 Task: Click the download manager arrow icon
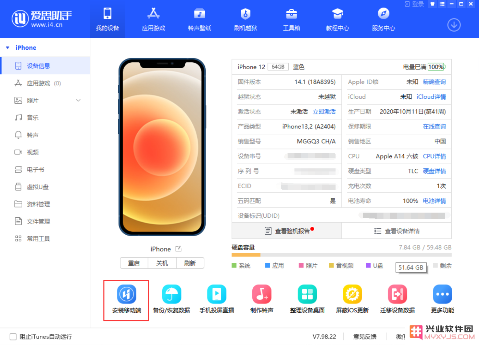454,25
